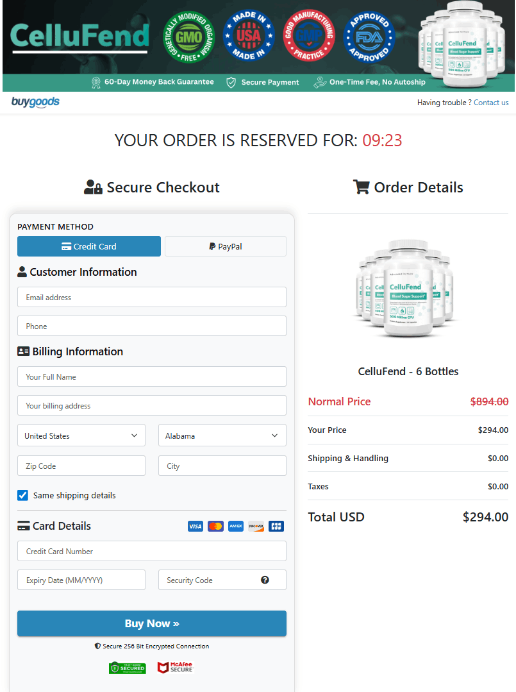This screenshot has height=692, width=516.
Task: Switch to PayPal payment method
Action: (226, 246)
